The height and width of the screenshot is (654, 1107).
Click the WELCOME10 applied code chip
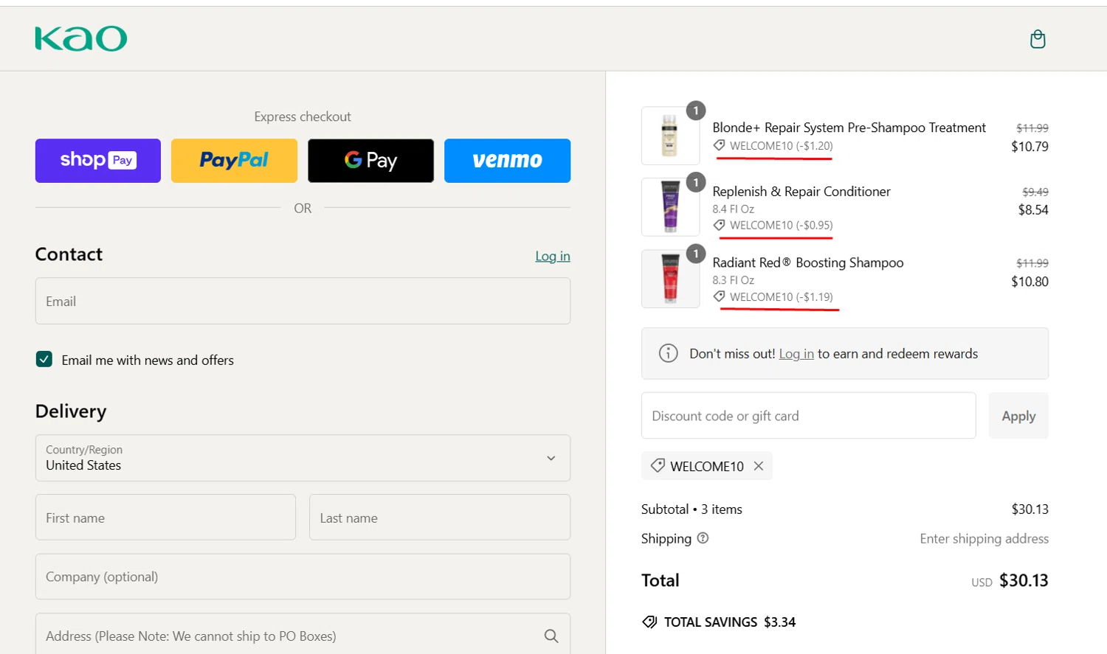click(x=706, y=466)
